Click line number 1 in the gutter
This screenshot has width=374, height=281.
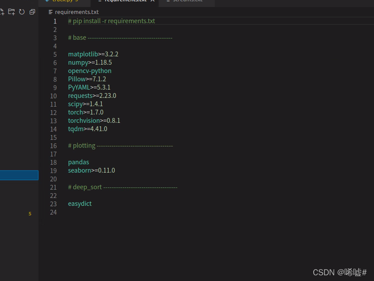[55, 21]
